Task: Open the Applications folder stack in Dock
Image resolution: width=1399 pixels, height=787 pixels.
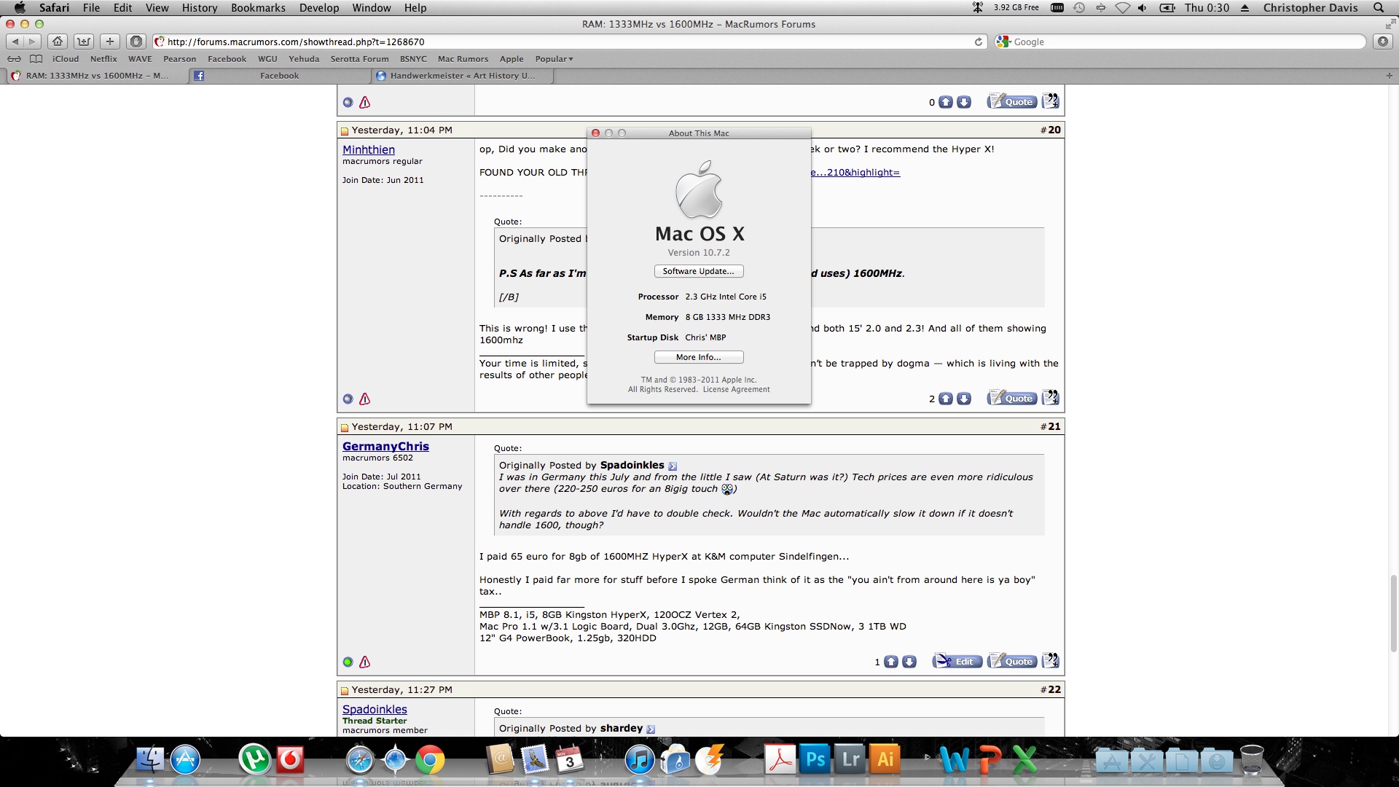Action: (1112, 761)
